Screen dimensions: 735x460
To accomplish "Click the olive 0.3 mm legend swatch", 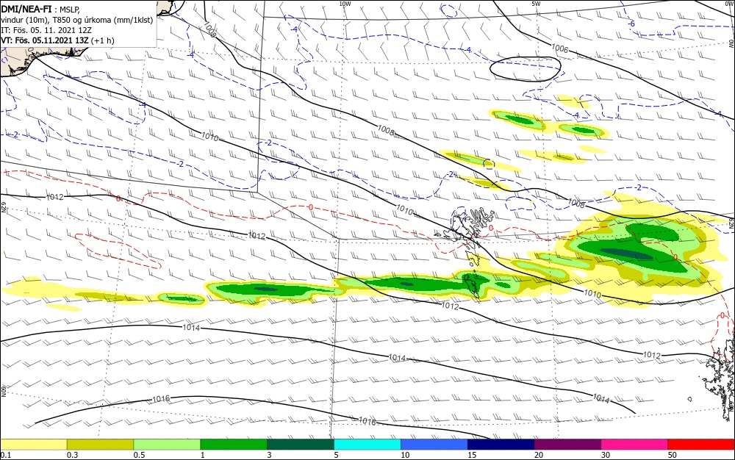I will click(100, 445).
